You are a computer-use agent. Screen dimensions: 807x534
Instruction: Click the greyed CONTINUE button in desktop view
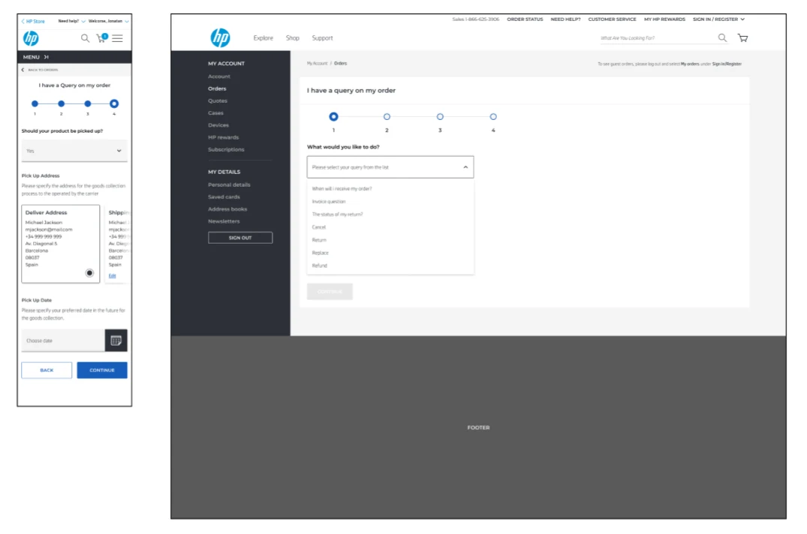pyautogui.click(x=330, y=292)
